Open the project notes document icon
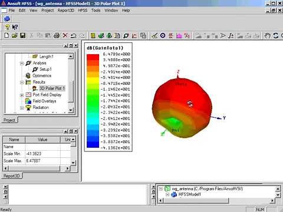Image resolution: width=283 pixels, height=212 pixels. click(117, 35)
